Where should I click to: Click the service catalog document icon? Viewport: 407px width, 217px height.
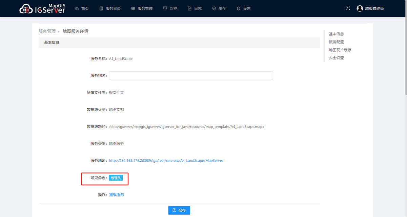101,8
